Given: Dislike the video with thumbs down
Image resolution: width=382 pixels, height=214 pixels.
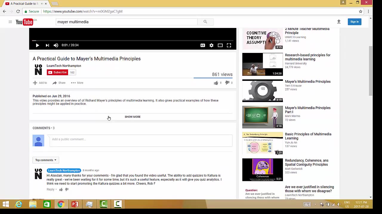Looking at the screenshot, I should click(x=227, y=83).
